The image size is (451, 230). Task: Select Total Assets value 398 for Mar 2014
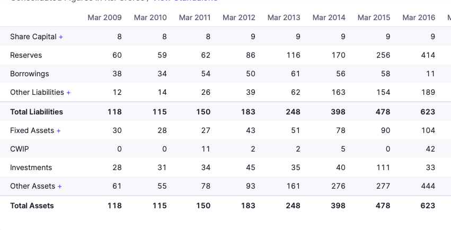(x=338, y=206)
